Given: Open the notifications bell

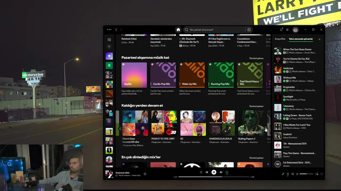Looking at the screenshot, I should click(281, 30).
